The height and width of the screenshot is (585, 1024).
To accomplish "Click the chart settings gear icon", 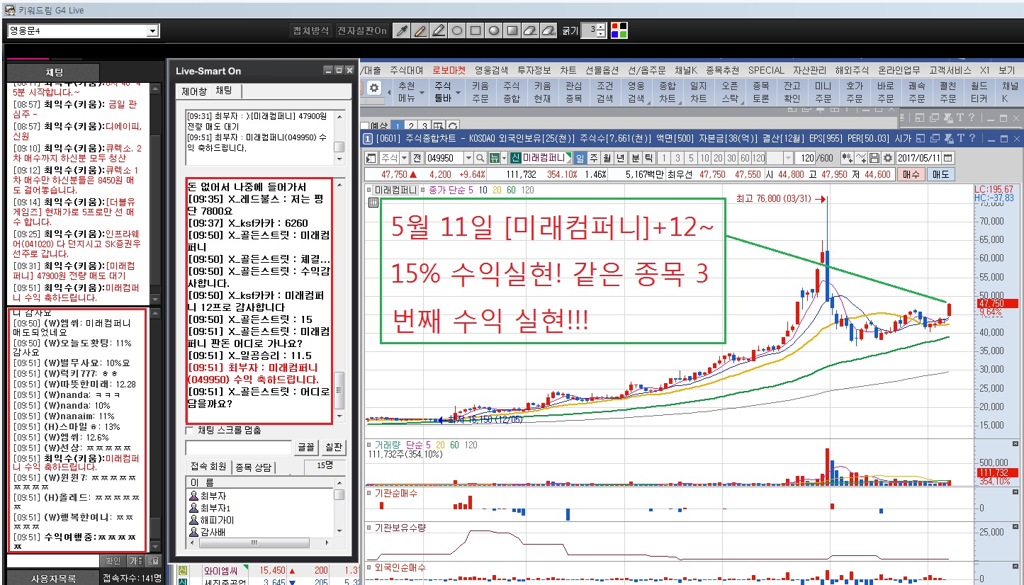I will pos(888,158).
